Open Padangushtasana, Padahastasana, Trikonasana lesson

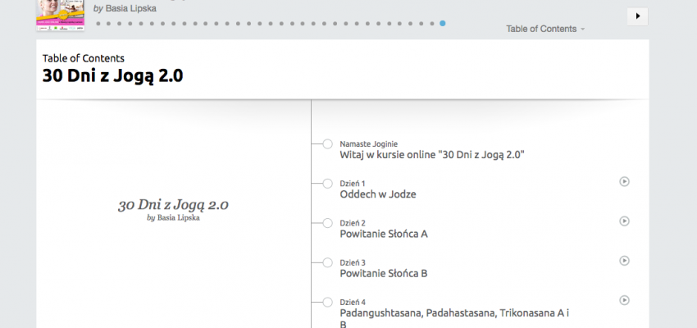pos(453,313)
